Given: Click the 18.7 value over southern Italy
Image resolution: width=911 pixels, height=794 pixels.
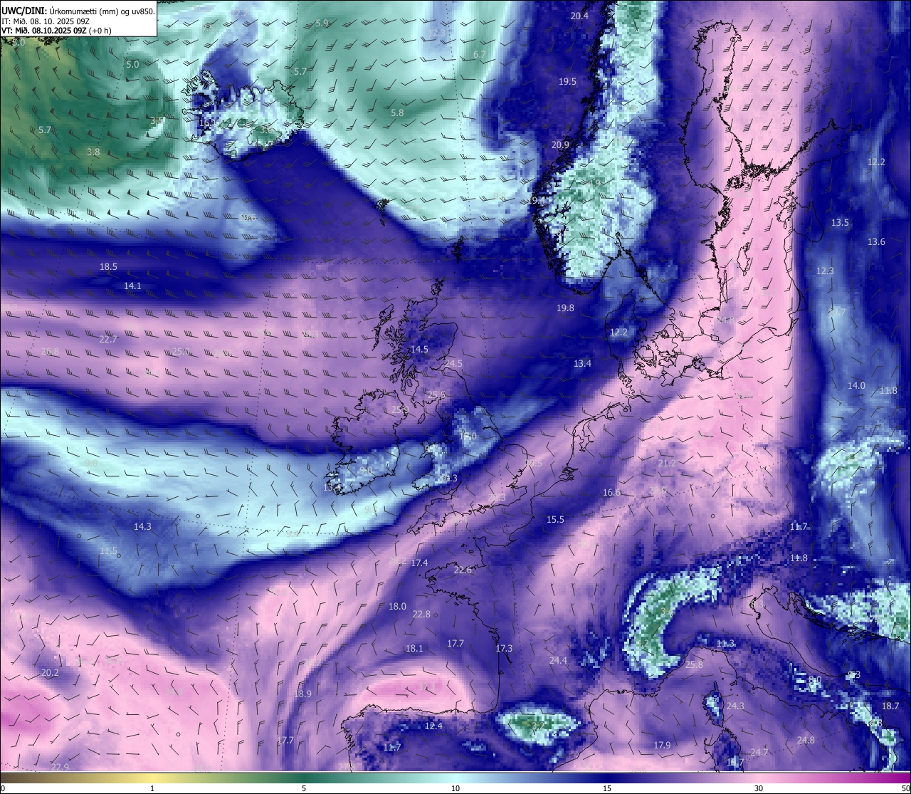Looking at the screenshot, I should [x=890, y=706].
